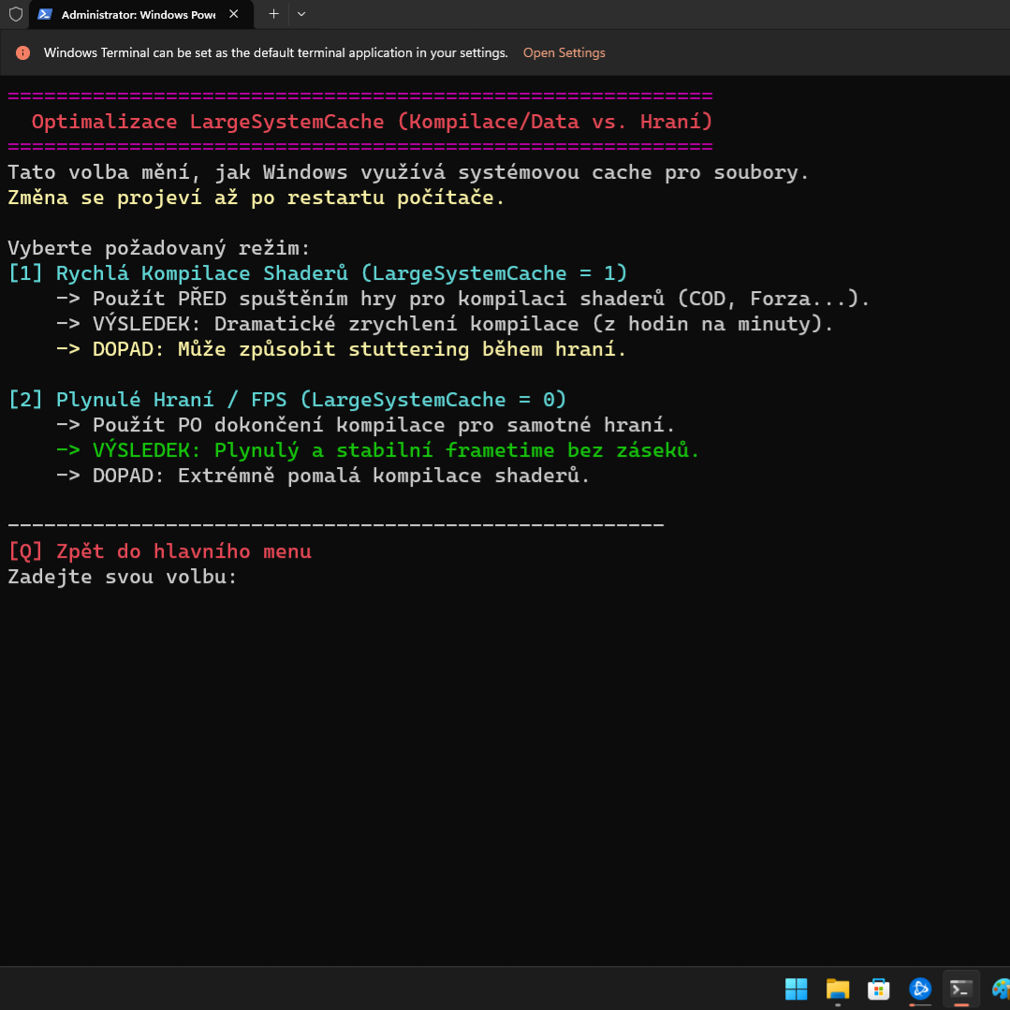The height and width of the screenshot is (1010, 1010).
Task: Click the orange info notification icon
Action: click(23, 53)
